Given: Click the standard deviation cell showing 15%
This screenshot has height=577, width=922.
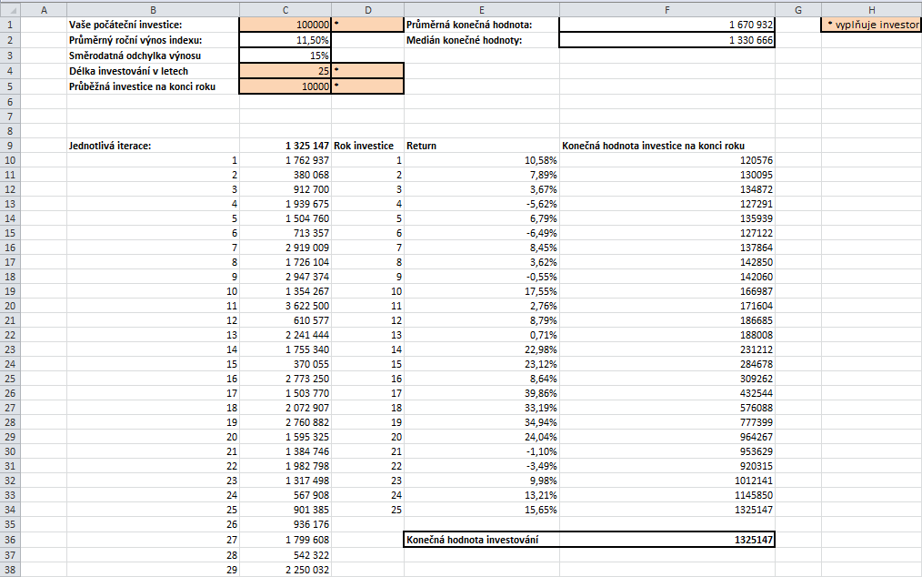Looking at the screenshot, I should coord(286,56).
